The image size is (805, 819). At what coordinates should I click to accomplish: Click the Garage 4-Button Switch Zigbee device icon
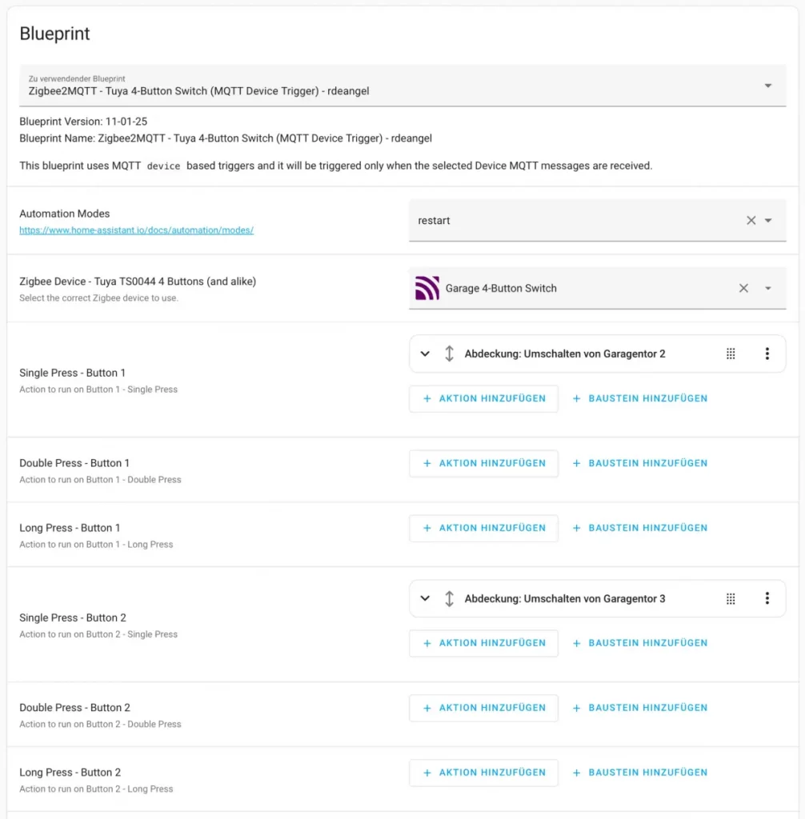tap(427, 288)
